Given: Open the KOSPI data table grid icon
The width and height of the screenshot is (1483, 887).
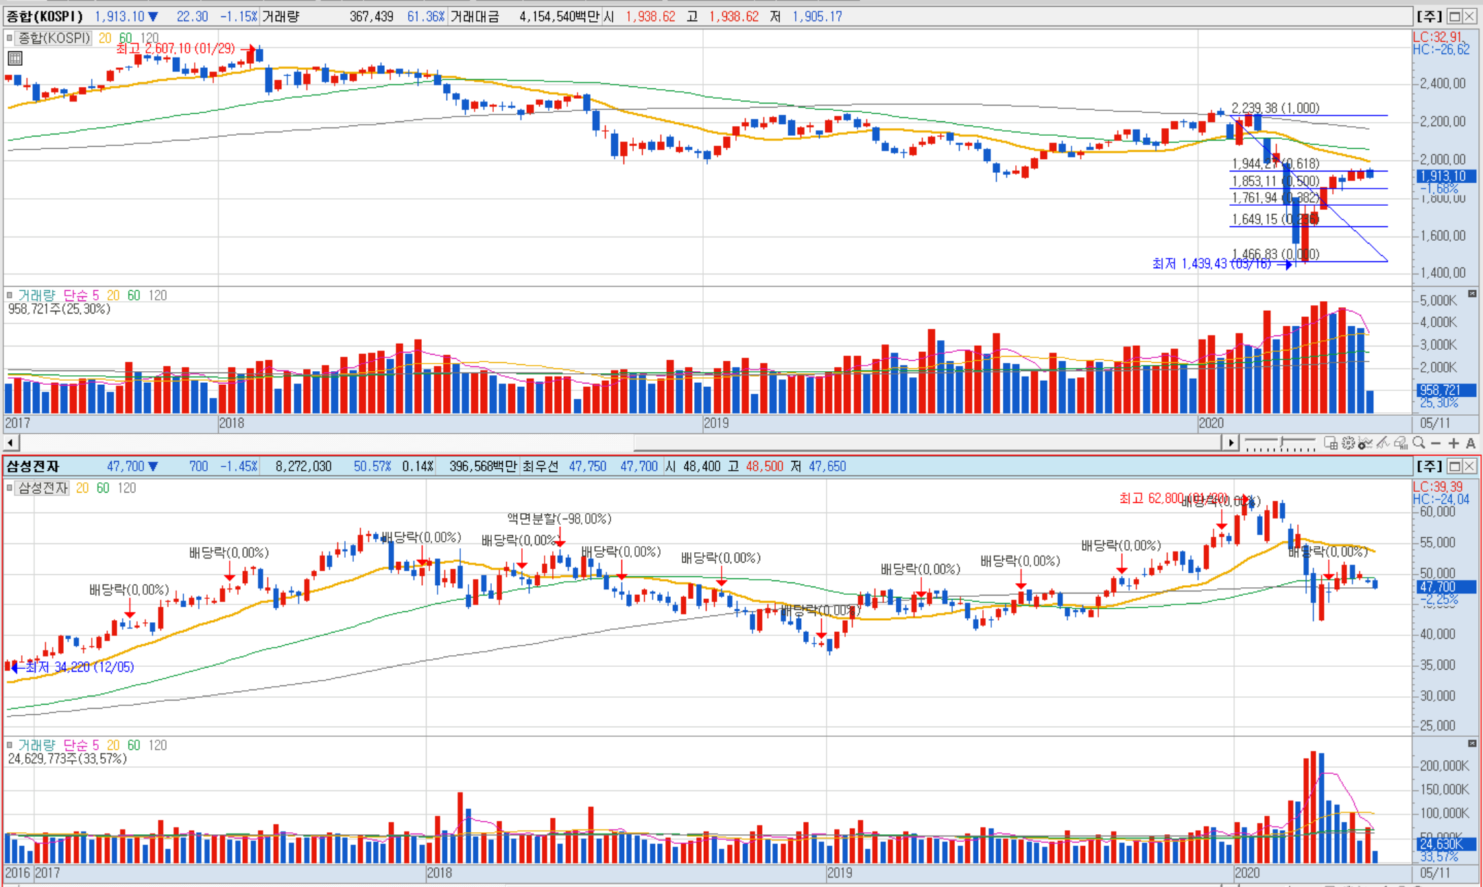Looking at the screenshot, I should 15,59.
